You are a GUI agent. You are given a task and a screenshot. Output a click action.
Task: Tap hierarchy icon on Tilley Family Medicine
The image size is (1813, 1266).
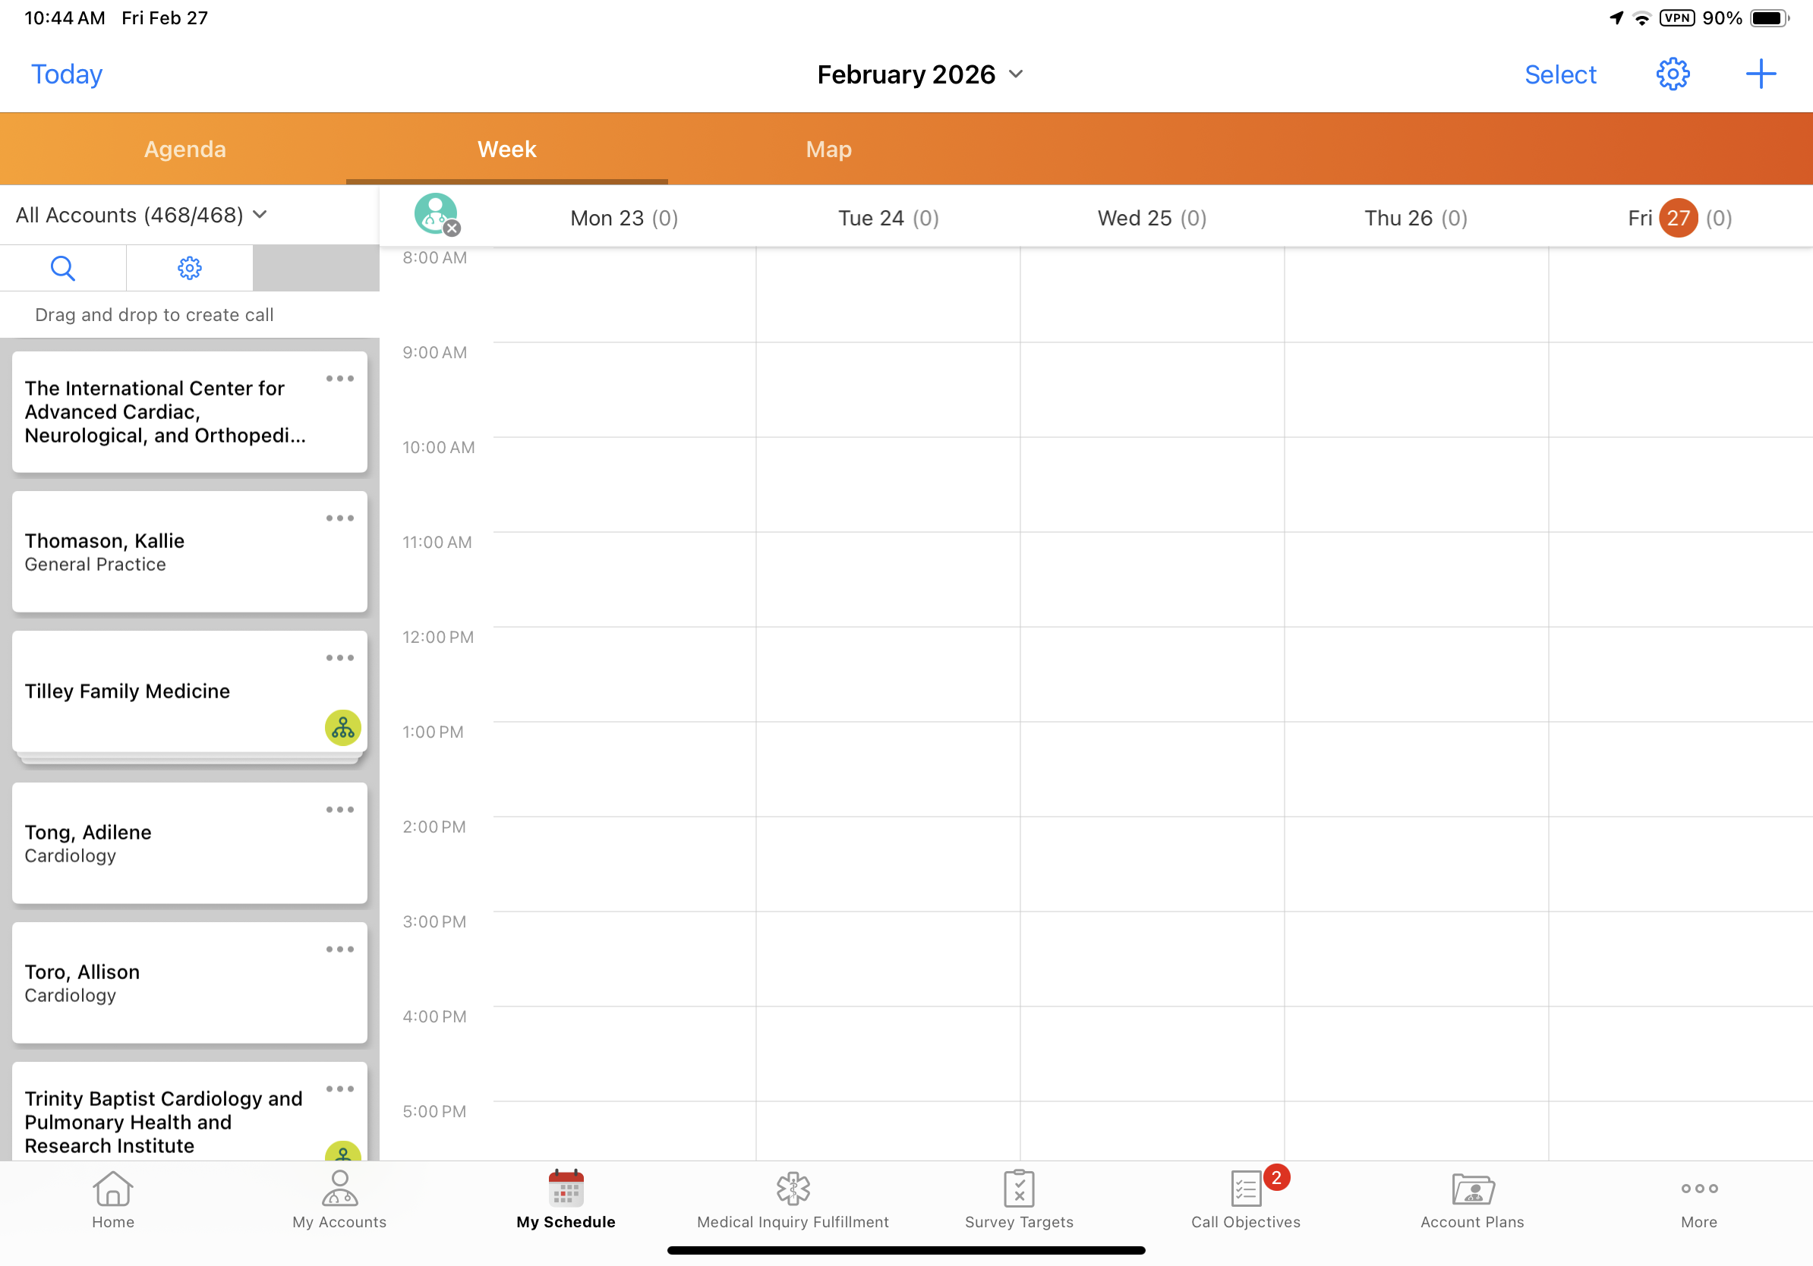(x=342, y=728)
